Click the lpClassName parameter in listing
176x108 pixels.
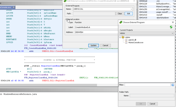(x=50, y=13)
